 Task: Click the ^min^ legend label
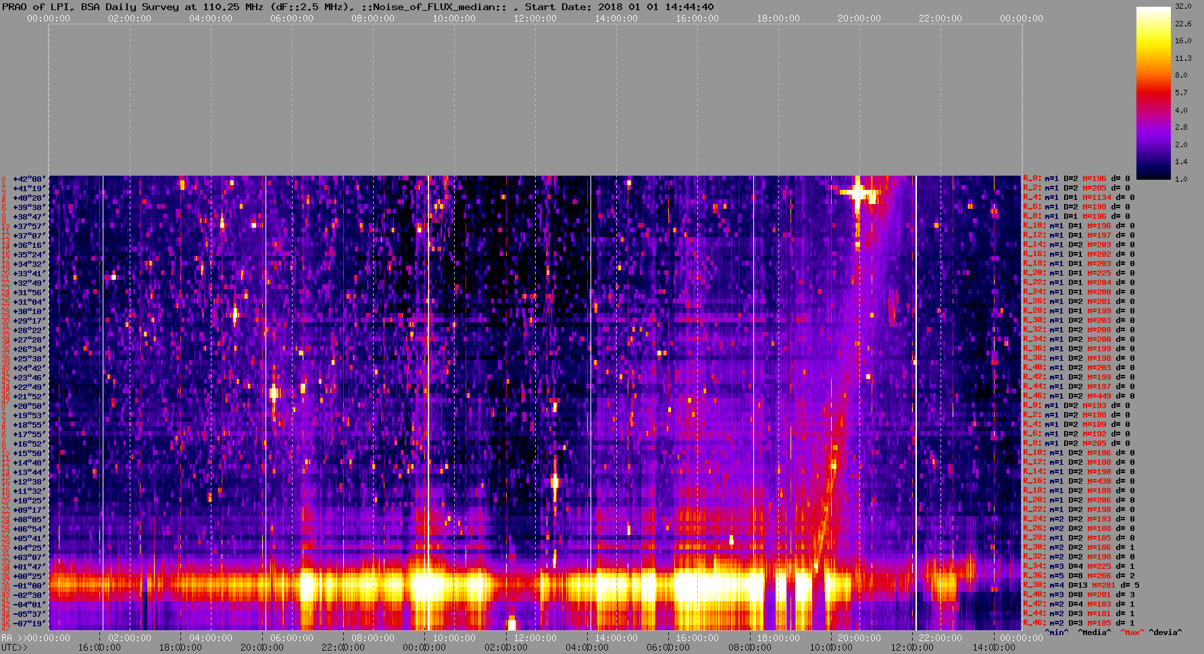click(x=1057, y=632)
